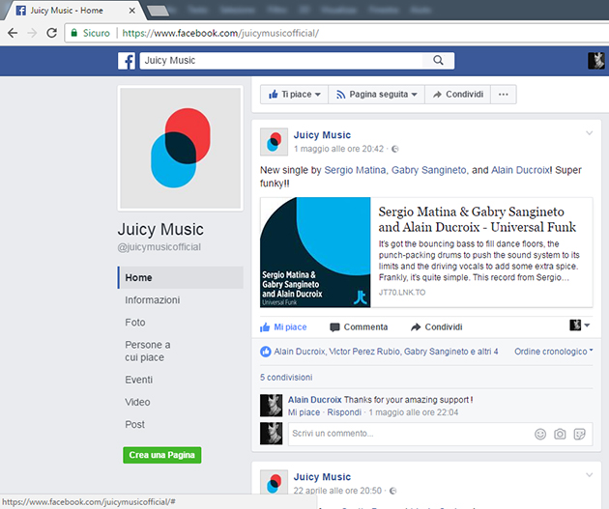Image resolution: width=609 pixels, height=509 pixels.
Task: Click the globe privacy icon on 1 maggio post
Action: click(x=395, y=149)
